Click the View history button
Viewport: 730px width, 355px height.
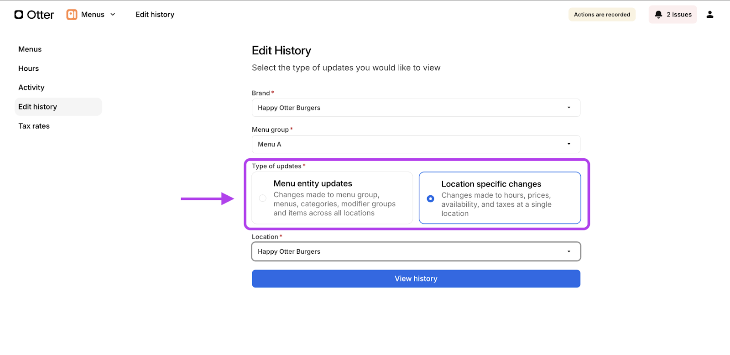[416, 279]
